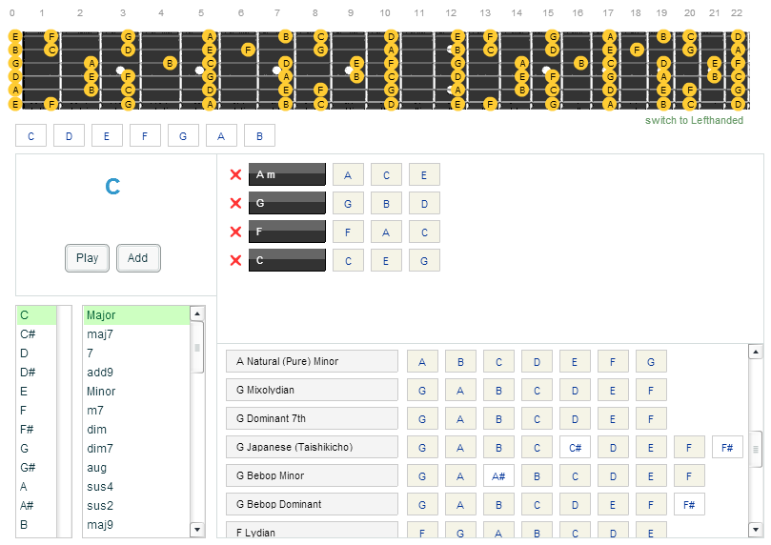This screenshot has height=545, width=771.
Task: Select the maj9 chord type
Action: (x=136, y=525)
